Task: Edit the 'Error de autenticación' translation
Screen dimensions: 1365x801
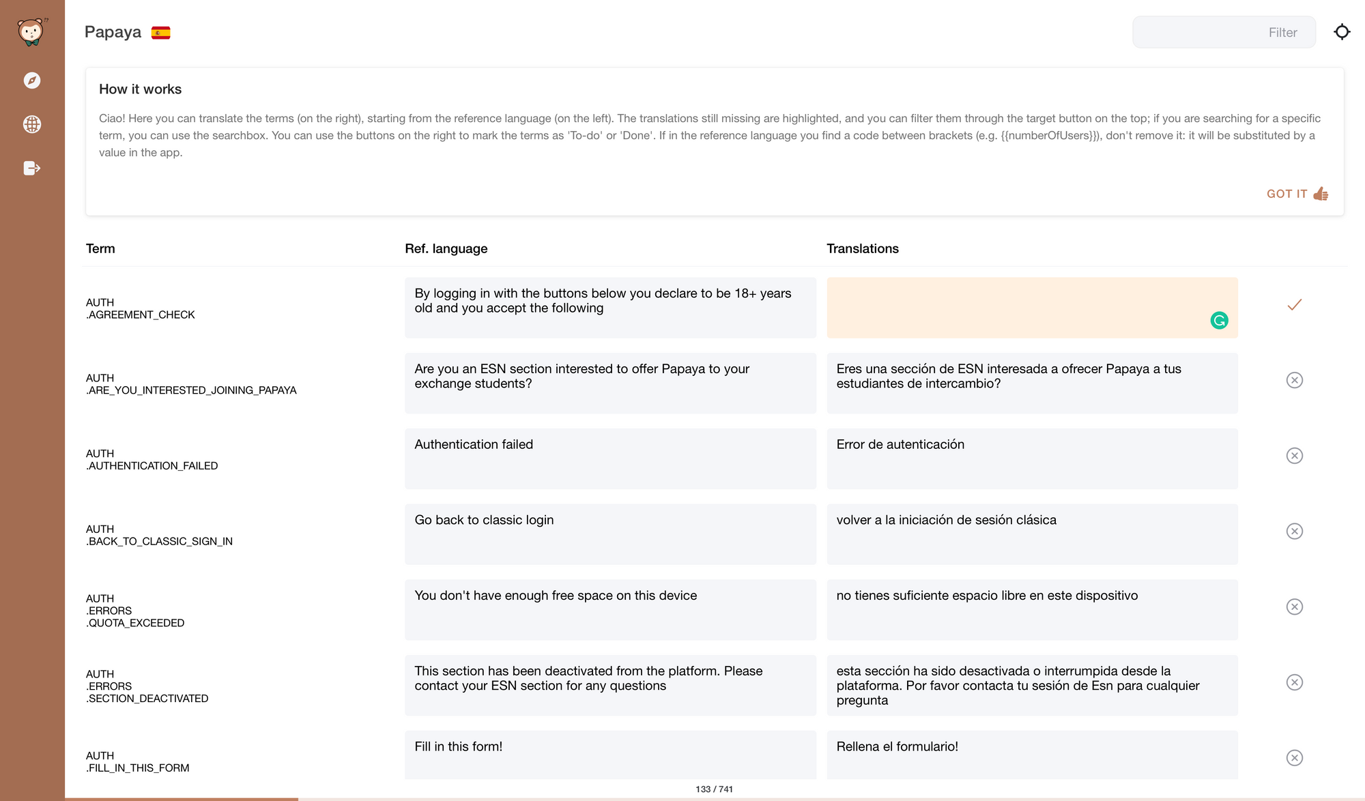Action: (x=1031, y=458)
